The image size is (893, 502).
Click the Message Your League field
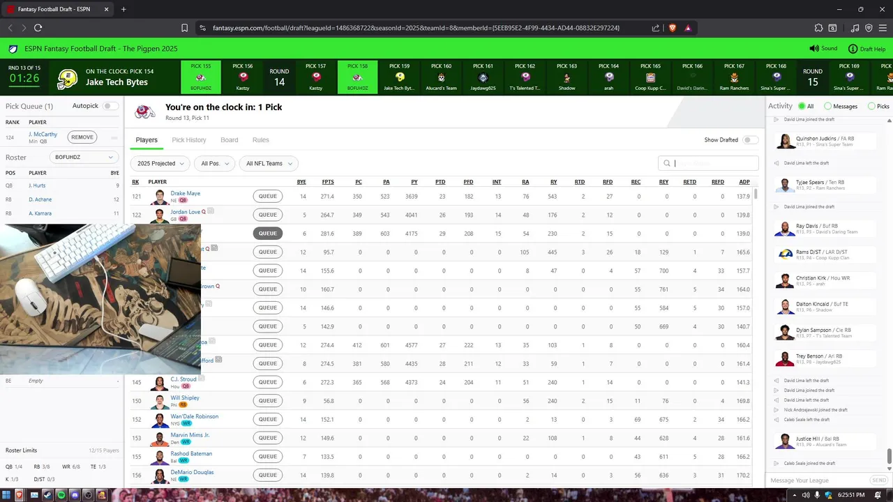pos(817,480)
